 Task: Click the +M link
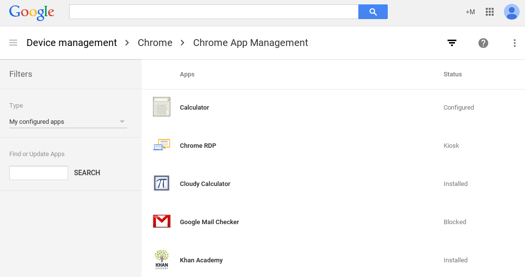pyautogui.click(x=470, y=12)
